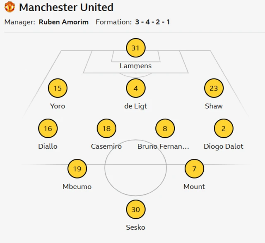
Task: Click Shaw's number 23 shirt circle
Action: (x=214, y=88)
